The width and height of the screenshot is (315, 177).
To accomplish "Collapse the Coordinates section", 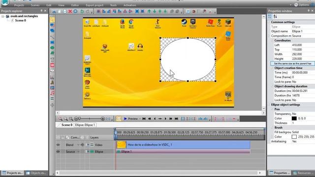I will (272, 40).
